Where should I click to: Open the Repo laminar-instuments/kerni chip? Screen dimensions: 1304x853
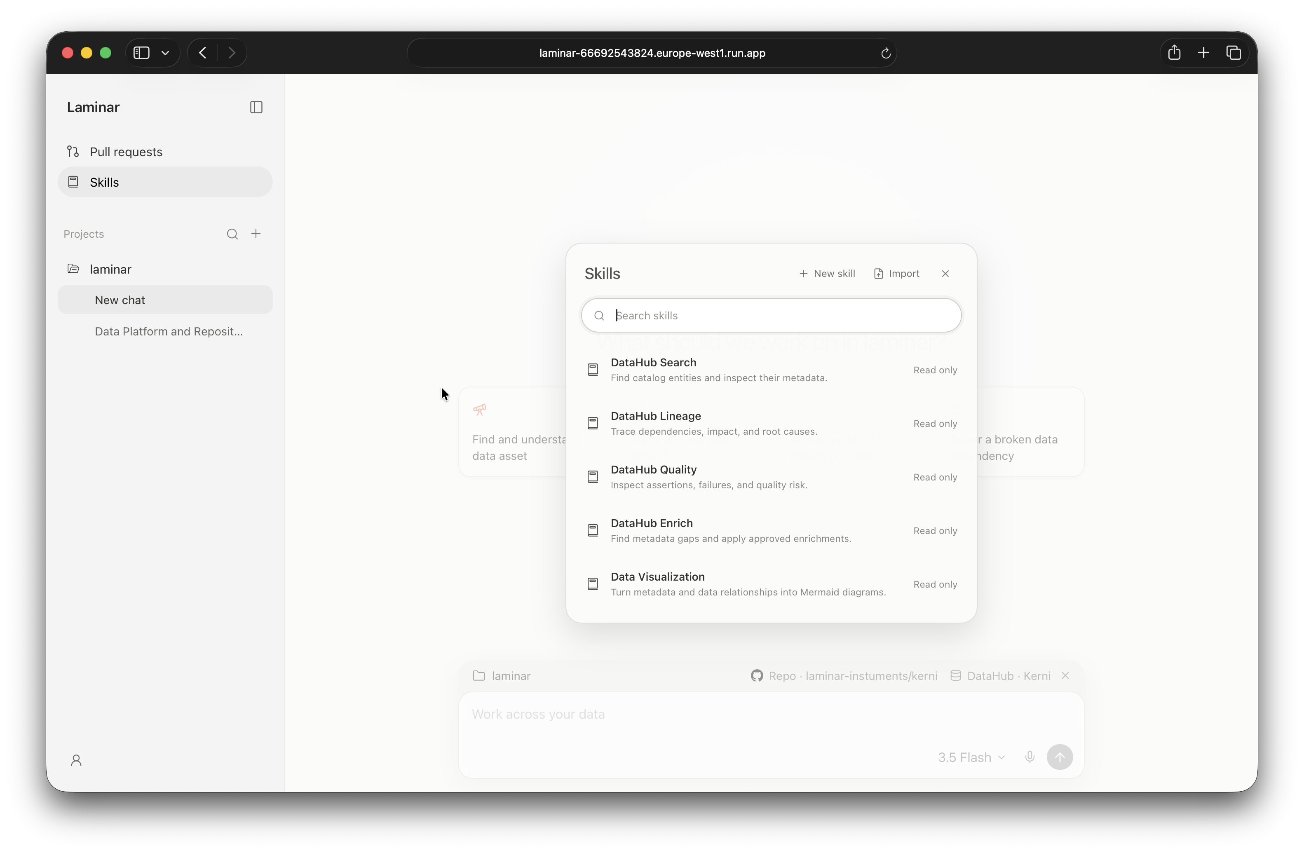coord(844,676)
